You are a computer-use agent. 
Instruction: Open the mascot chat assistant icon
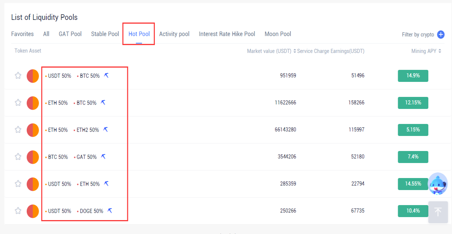tap(438, 184)
